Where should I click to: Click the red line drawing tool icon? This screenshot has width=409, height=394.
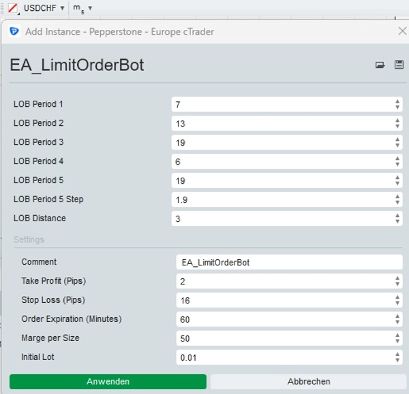13,8
